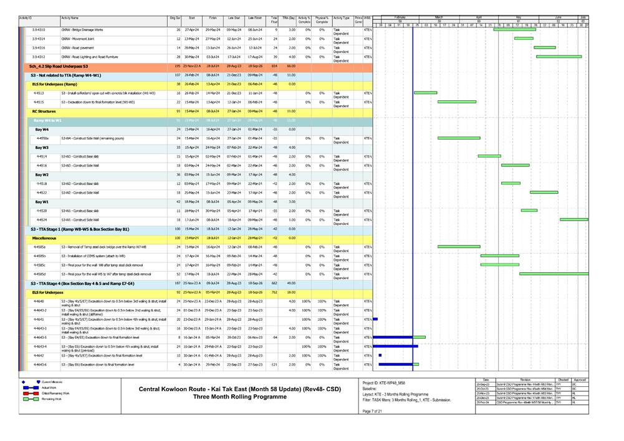Image resolution: width=624 pixels, height=441 pixels.
Task: Click the Total Float column header
Action: coord(274,21)
